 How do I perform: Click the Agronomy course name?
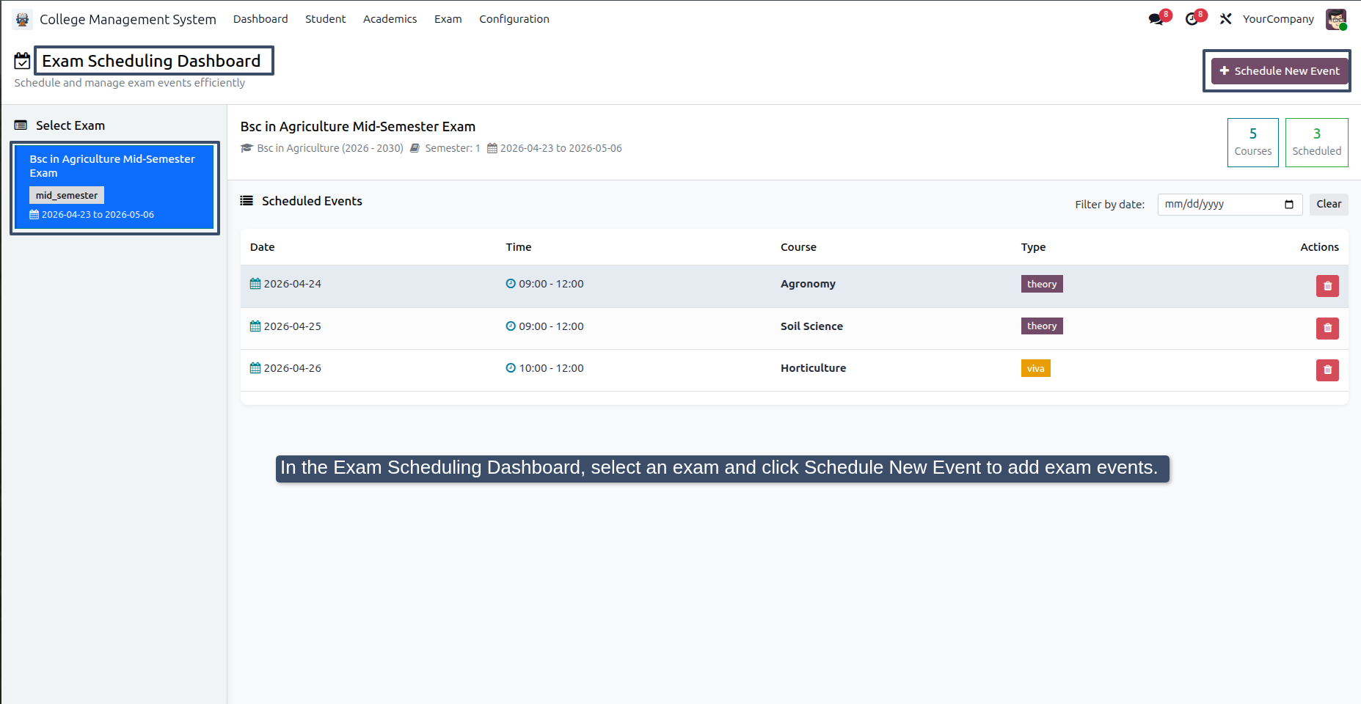click(808, 284)
